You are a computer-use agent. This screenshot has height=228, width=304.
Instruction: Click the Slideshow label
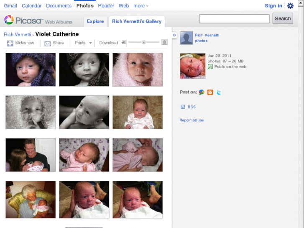[25, 43]
